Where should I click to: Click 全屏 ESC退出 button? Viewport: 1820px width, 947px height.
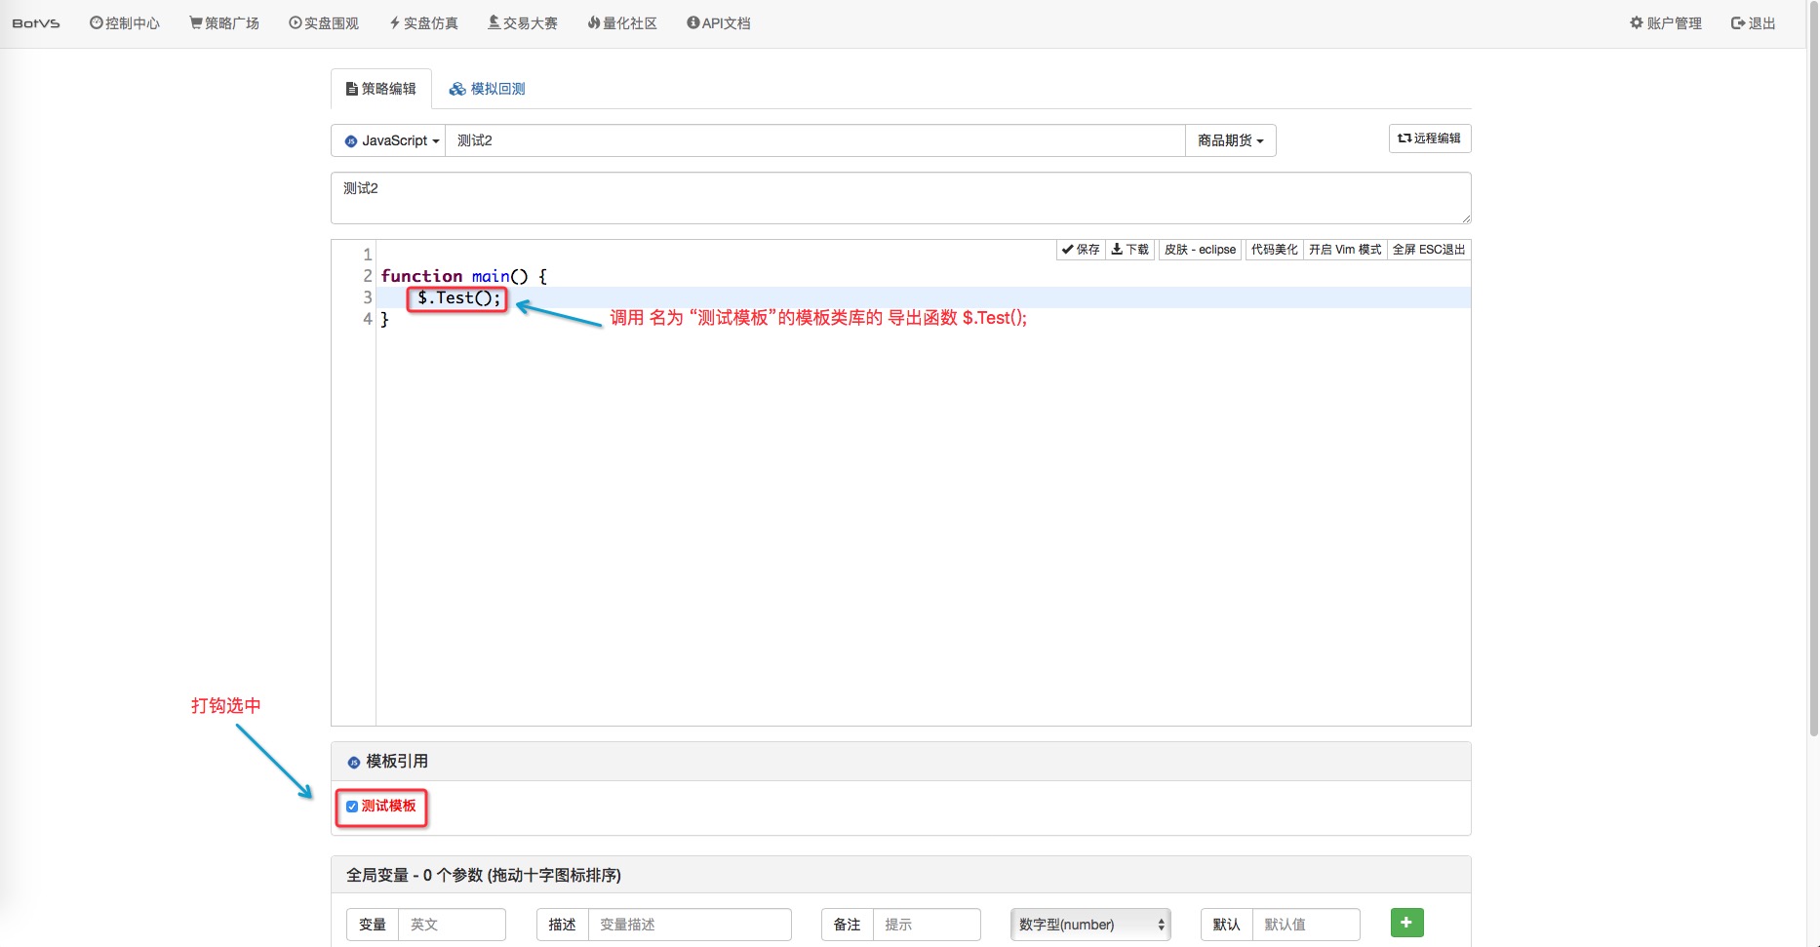tap(1429, 250)
